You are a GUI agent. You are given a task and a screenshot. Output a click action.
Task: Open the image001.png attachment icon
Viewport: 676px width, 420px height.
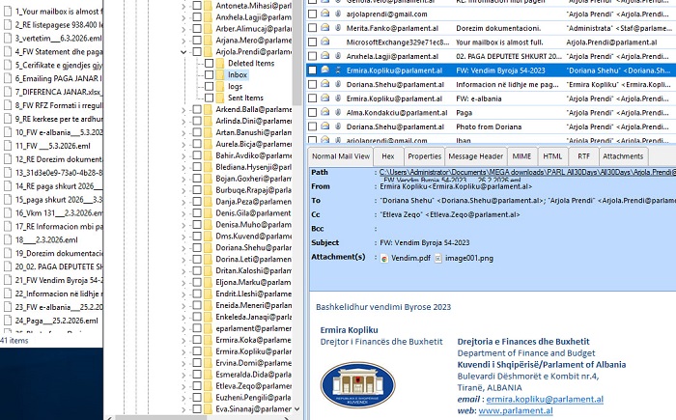[x=437, y=258]
